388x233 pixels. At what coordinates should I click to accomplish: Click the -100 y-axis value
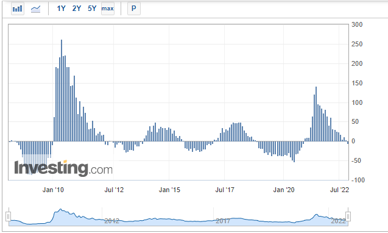click(358, 180)
